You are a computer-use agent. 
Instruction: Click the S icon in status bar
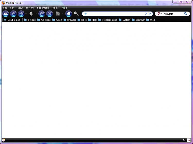click(184, 140)
